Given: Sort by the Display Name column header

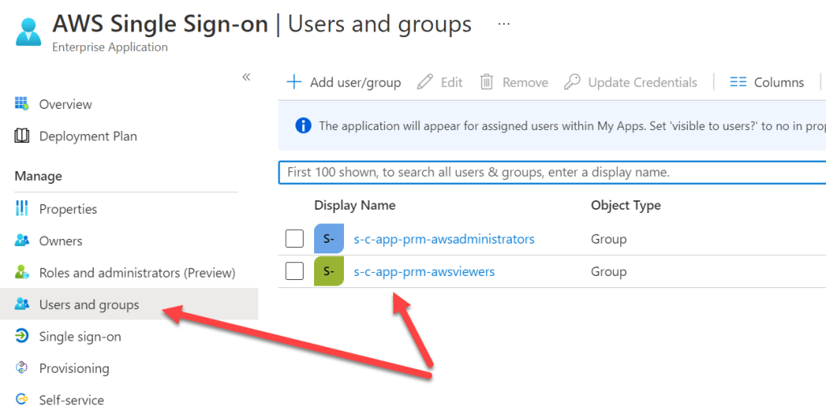Looking at the screenshot, I should pos(354,205).
